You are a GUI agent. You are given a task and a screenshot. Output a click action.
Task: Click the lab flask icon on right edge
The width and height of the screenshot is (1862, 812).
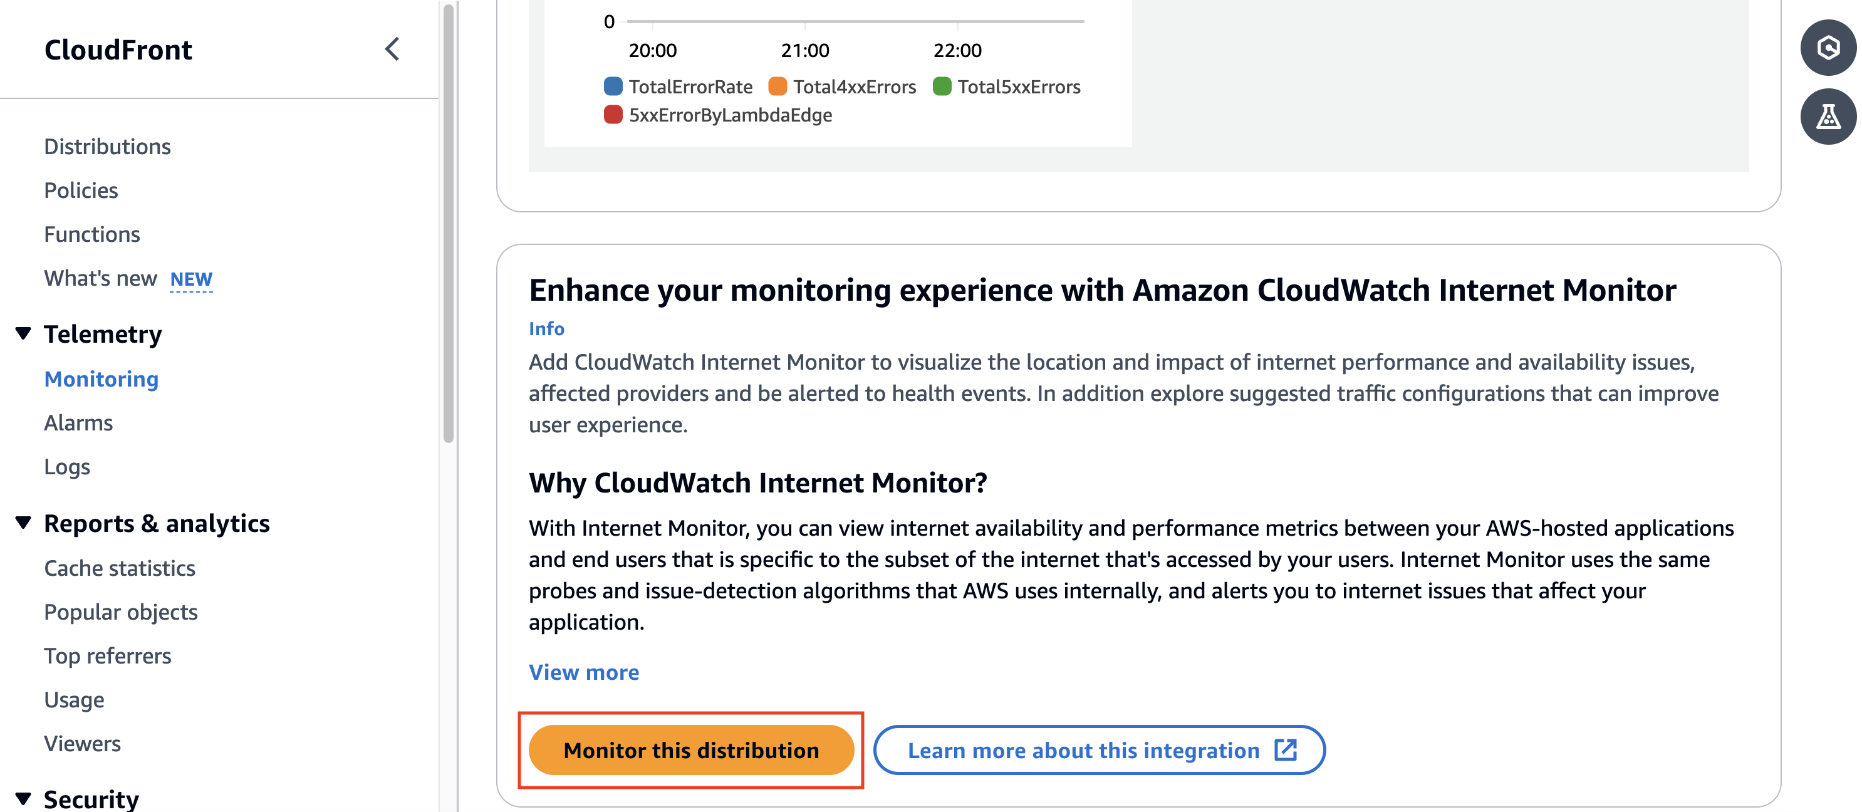(x=1828, y=116)
